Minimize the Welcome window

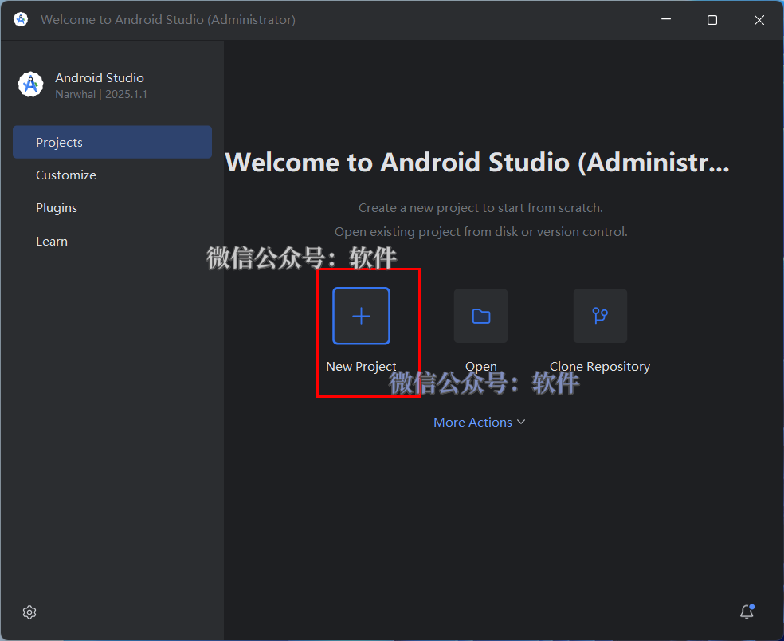(x=666, y=19)
